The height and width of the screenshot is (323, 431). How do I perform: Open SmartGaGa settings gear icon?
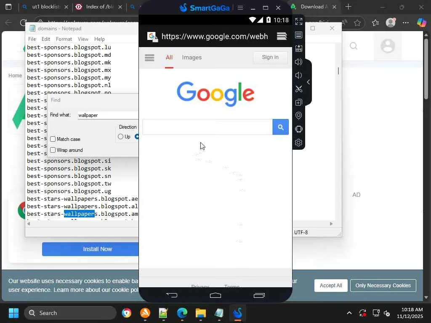click(298, 143)
